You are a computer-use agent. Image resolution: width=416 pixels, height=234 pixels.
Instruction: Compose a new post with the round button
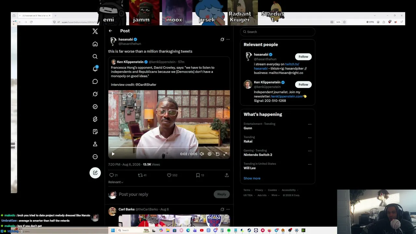click(x=95, y=173)
